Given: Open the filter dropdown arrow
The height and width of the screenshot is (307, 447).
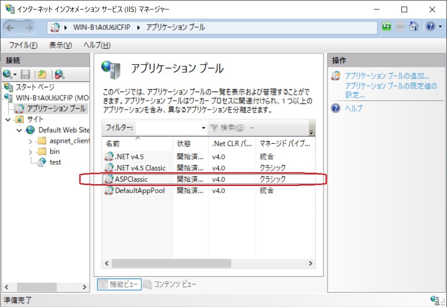Looking at the screenshot, I should point(203,128).
